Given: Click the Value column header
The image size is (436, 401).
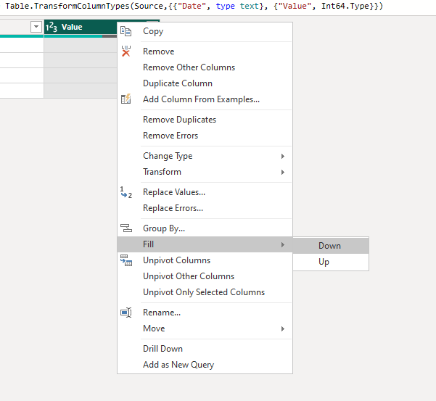Looking at the screenshot, I should pos(81,27).
